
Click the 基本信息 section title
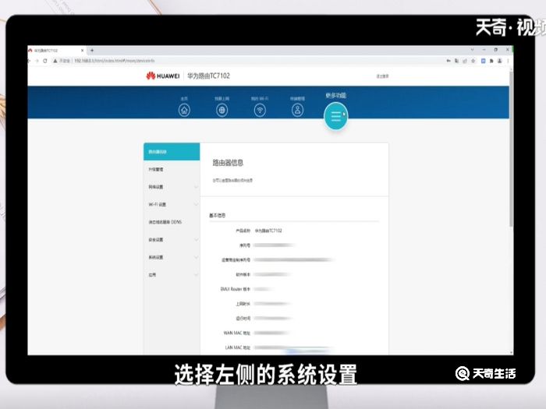(218, 216)
